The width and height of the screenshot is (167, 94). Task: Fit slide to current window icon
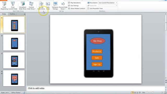165,93
